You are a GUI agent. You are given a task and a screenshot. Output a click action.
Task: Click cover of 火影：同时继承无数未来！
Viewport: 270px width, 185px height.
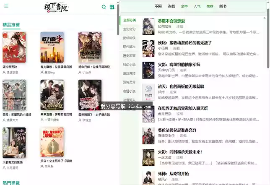click(148, 158)
